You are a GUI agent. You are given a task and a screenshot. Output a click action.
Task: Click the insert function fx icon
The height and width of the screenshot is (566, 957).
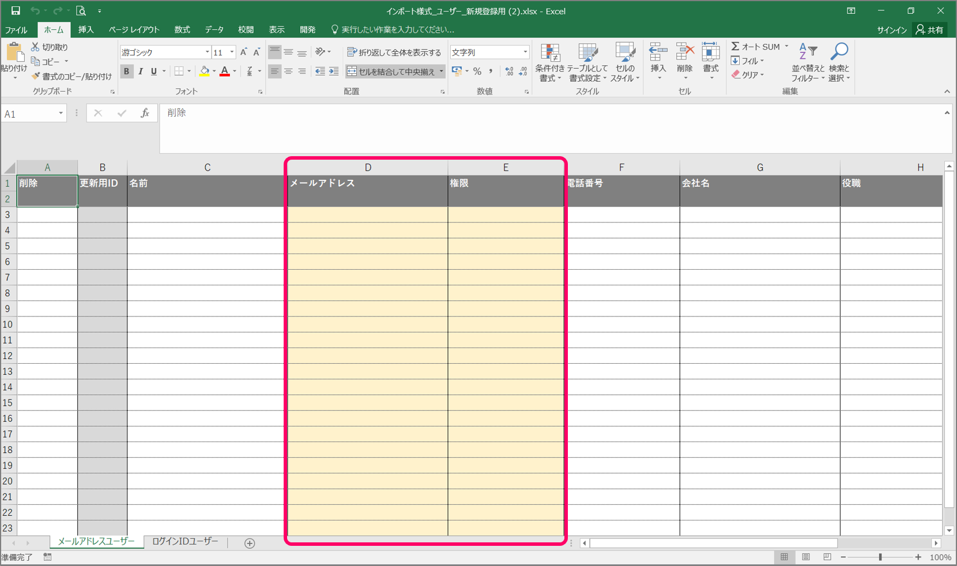(145, 114)
